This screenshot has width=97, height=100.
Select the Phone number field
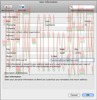27,60
